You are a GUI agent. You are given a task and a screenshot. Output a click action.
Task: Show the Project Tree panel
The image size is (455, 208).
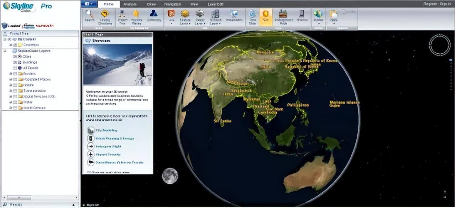pyautogui.click(x=122, y=16)
